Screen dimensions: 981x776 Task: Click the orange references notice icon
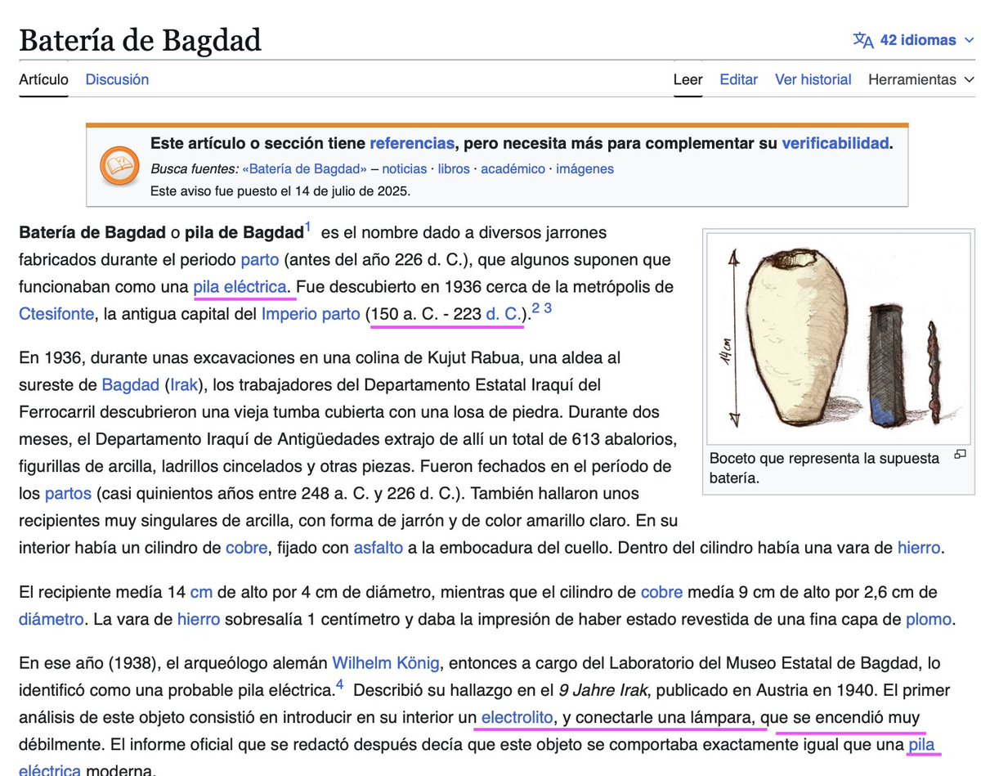point(119,166)
